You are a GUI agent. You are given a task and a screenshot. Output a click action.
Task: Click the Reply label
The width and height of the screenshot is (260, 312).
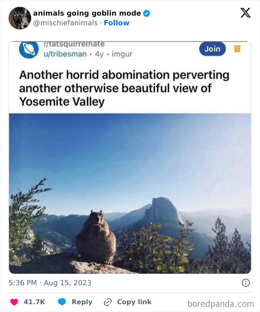82,302
